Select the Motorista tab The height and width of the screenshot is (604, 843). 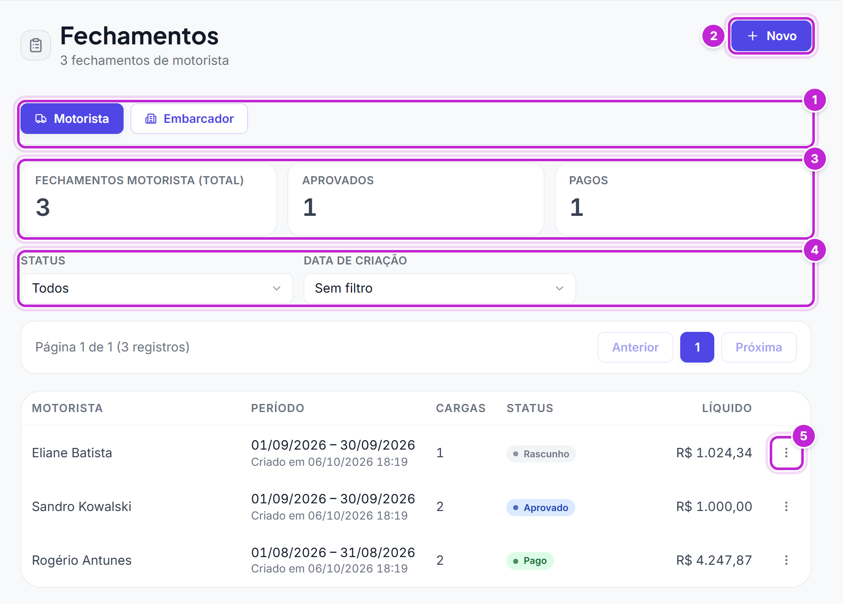pos(72,119)
